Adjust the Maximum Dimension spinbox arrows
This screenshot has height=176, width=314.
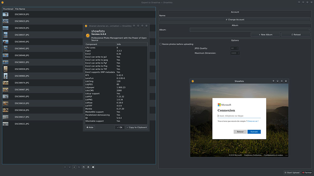[238, 53]
